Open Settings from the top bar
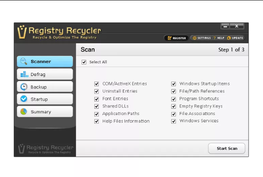This screenshot has height=177, width=263. (x=201, y=38)
